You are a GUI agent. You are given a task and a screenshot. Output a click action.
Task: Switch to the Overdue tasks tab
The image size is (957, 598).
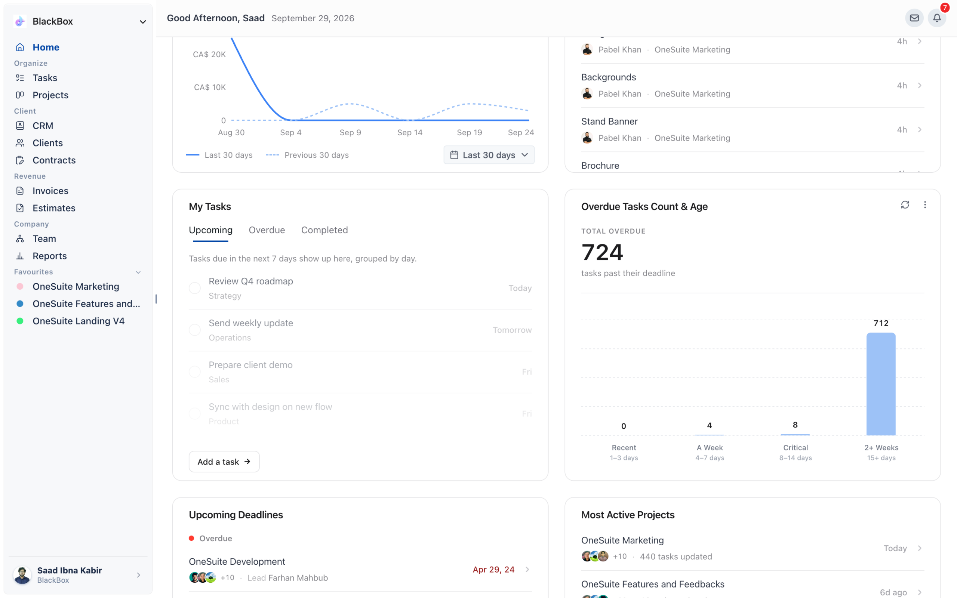[x=267, y=230]
